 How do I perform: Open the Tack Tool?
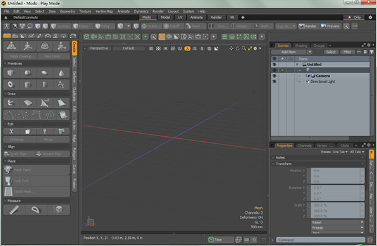pos(37,181)
